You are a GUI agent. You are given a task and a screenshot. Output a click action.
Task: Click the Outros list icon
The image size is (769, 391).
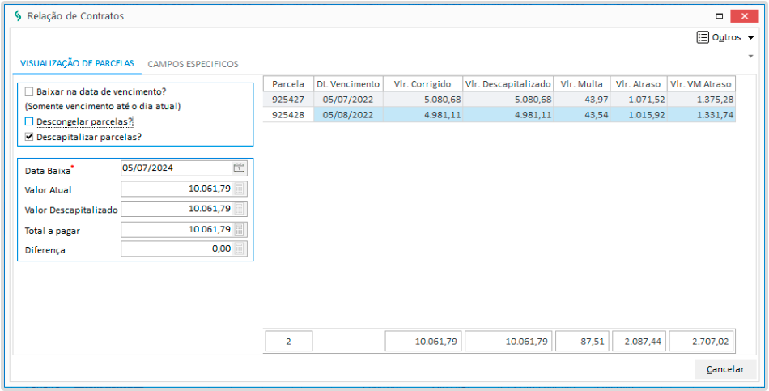tap(703, 37)
